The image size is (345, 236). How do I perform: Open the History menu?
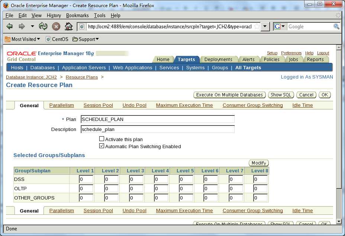click(54, 15)
